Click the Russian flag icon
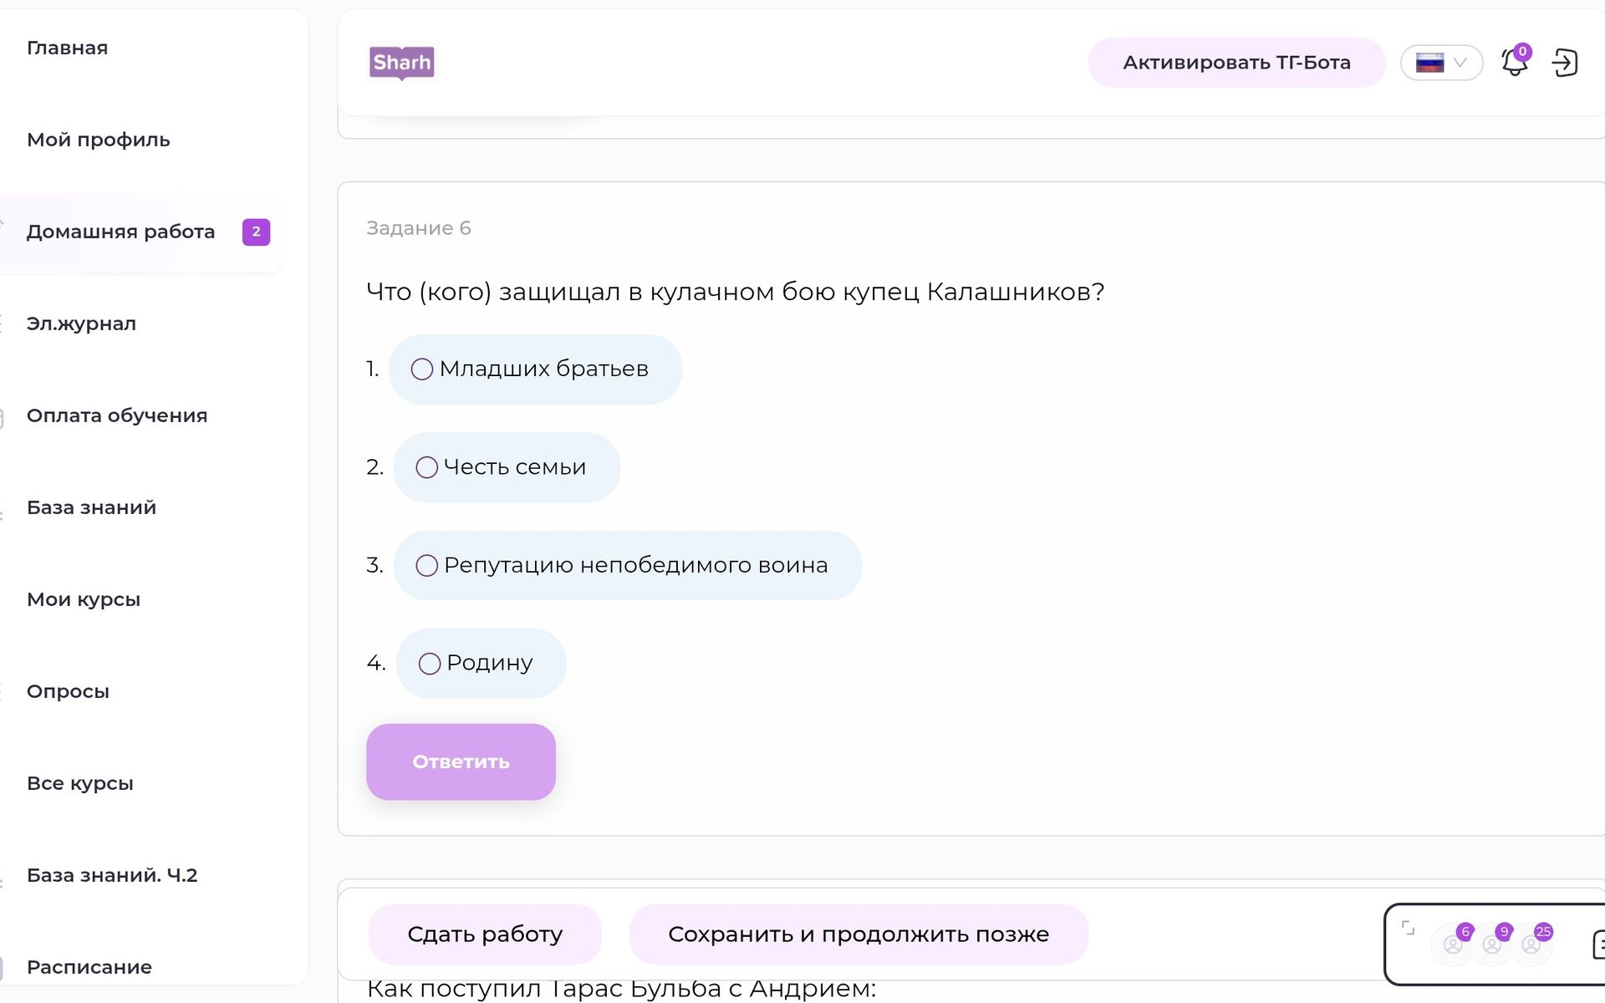Image resolution: width=1605 pixels, height=1003 pixels. 1429,63
